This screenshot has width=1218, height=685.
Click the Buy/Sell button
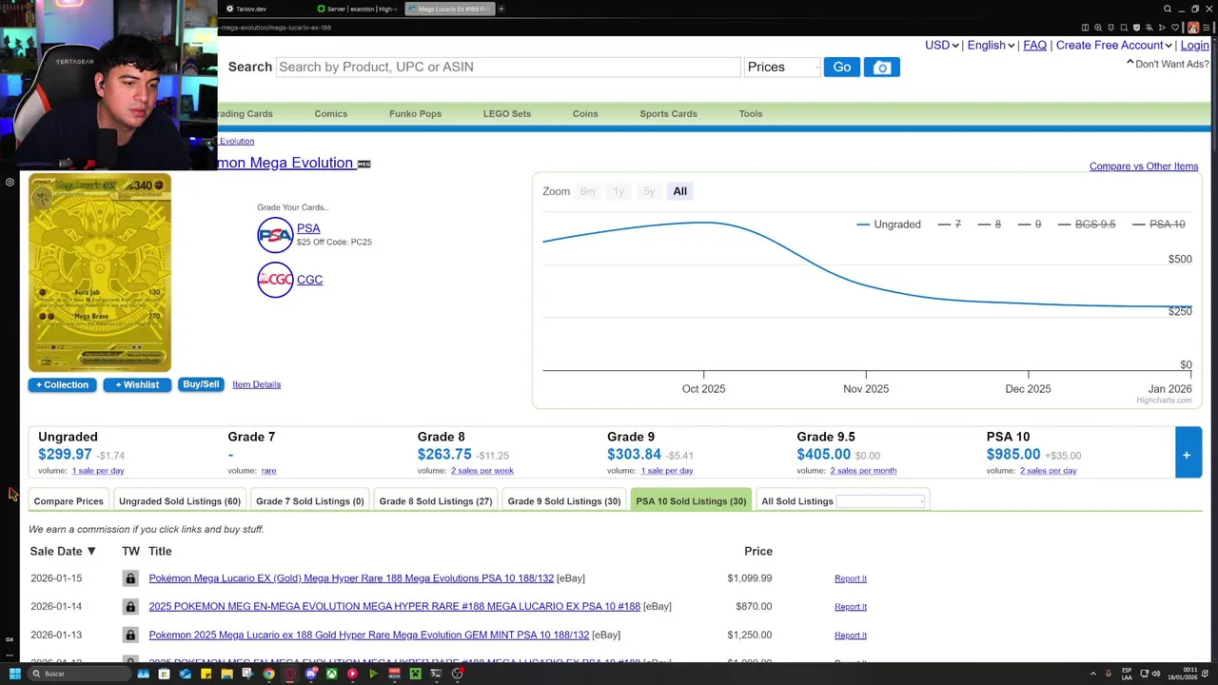pyautogui.click(x=201, y=384)
